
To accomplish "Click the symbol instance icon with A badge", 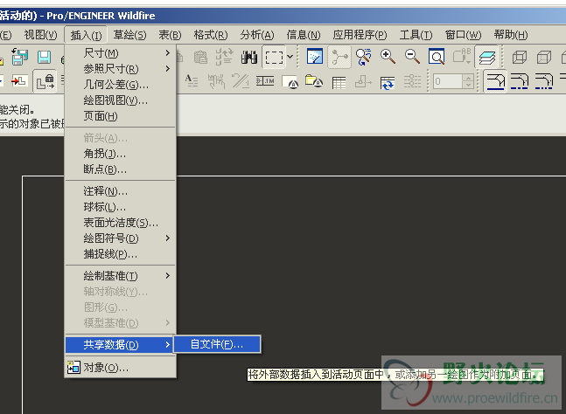I will 290,82.
